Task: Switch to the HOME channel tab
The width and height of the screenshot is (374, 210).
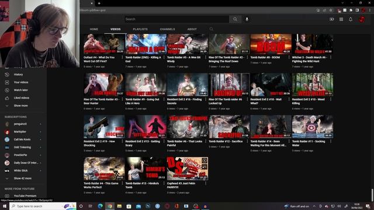Action: (93, 29)
